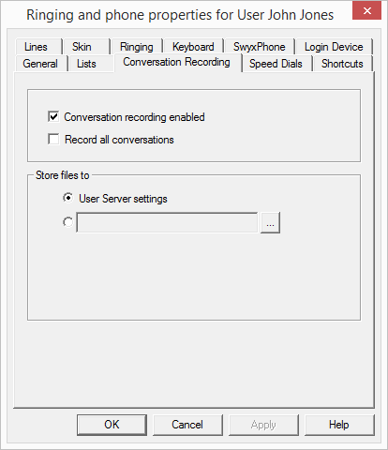Confirm with the OK button
The width and height of the screenshot is (388, 450).
(x=112, y=425)
